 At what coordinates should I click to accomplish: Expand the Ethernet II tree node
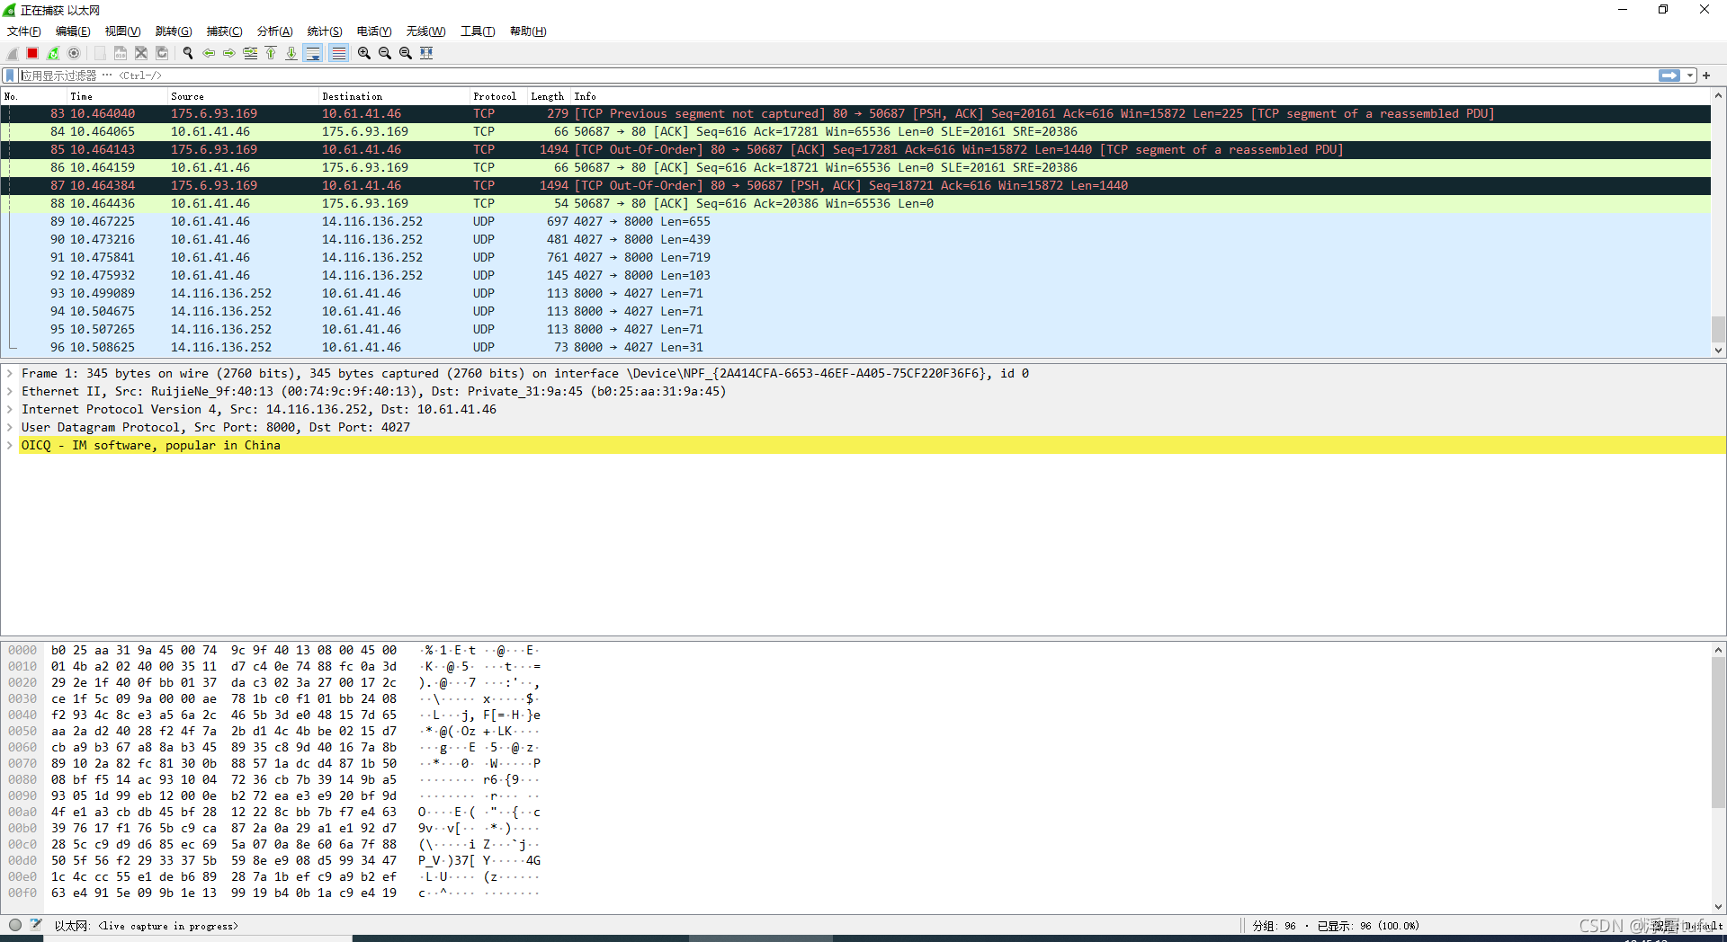point(10,392)
